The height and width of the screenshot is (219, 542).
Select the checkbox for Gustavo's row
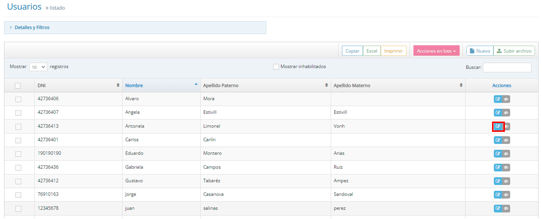coord(18,181)
